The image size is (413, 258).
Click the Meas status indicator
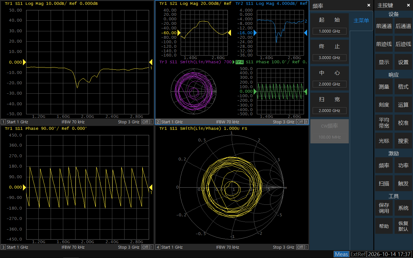point(341,254)
